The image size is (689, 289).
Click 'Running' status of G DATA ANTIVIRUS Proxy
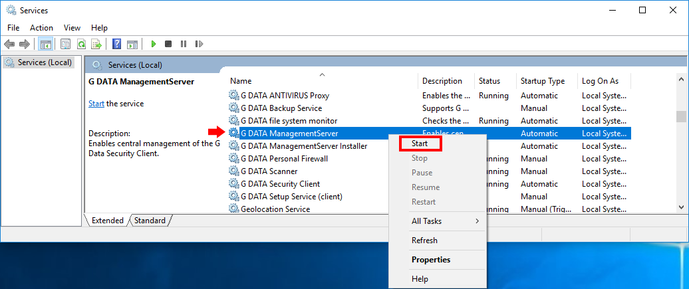coord(493,95)
